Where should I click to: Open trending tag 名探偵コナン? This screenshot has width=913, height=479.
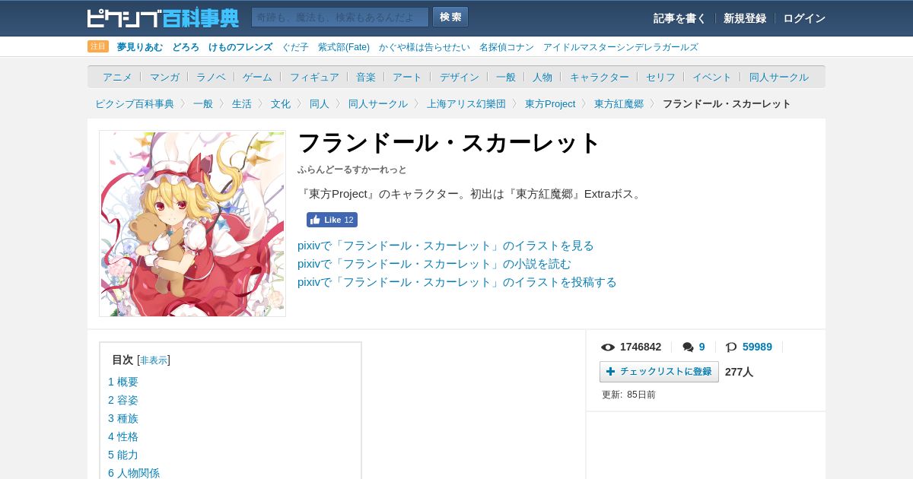(x=507, y=47)
